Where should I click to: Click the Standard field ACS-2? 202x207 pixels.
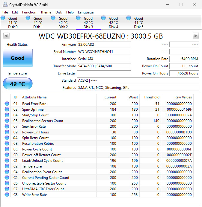[138, 80]
